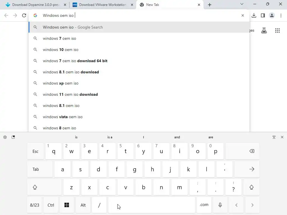This screenshot has height=215, width=287.
Task: Tap the slash key
Action: 99,205
